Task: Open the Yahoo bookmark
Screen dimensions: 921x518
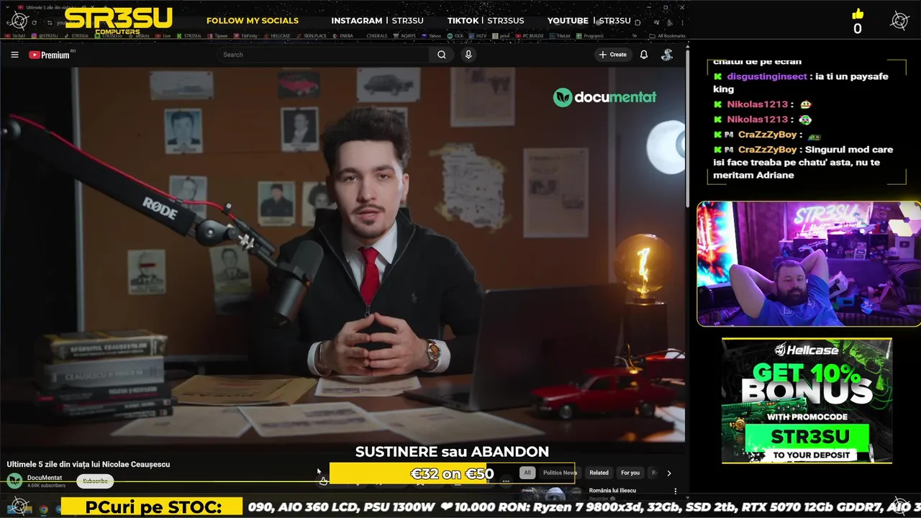Action: point(432,35)
